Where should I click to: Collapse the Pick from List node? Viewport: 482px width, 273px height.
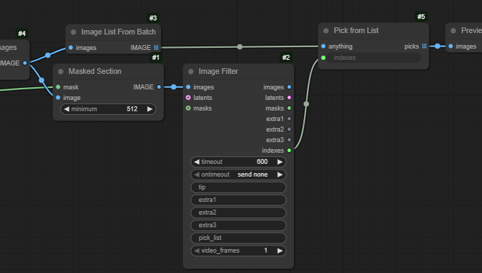click(326, 30)
